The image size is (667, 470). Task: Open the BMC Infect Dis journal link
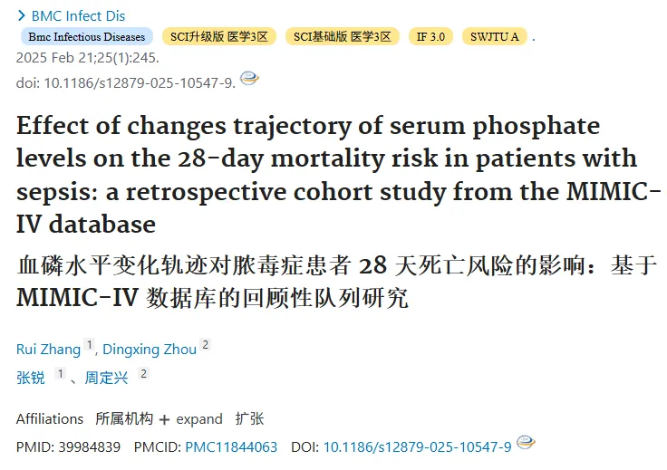[x=78, y=16]
